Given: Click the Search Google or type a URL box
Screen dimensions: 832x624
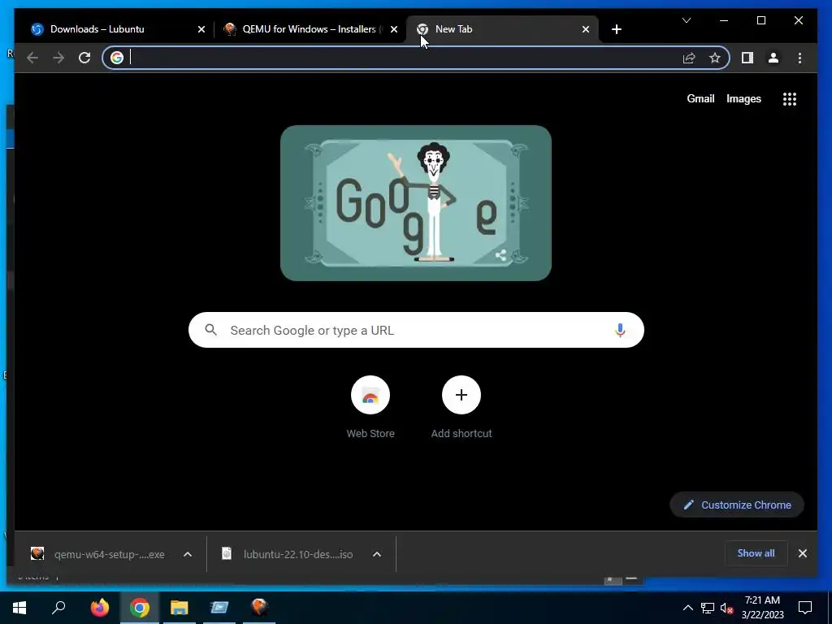Looking at the screenshot, I should (416, 330).
